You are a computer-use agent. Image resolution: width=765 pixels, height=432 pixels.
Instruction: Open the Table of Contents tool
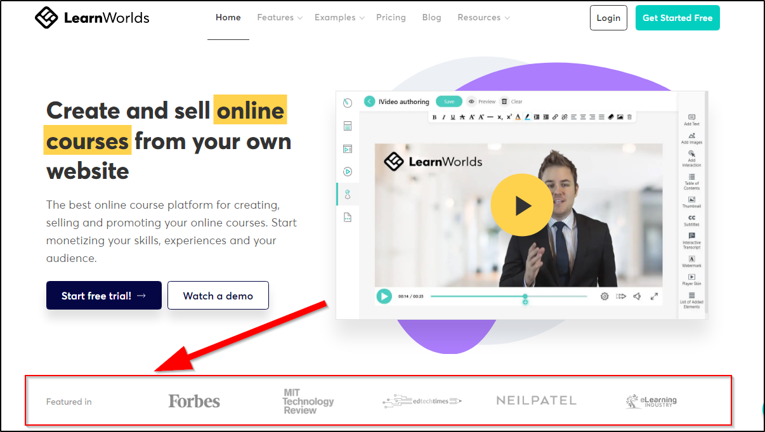click(691, 181)
